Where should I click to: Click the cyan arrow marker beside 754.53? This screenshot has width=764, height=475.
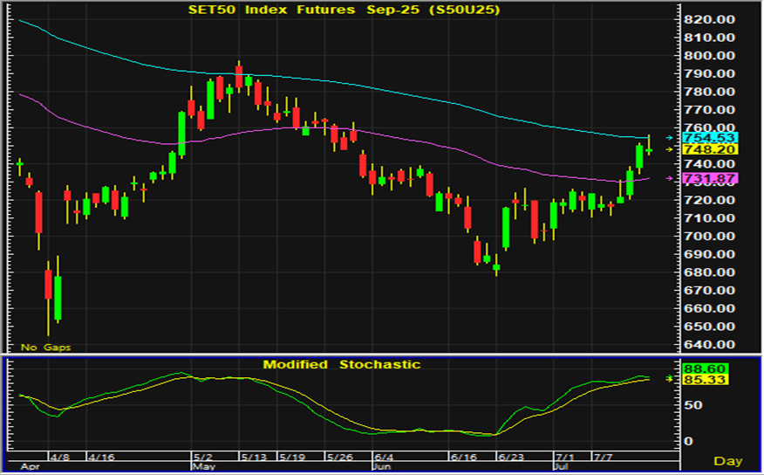pos(670,138)
